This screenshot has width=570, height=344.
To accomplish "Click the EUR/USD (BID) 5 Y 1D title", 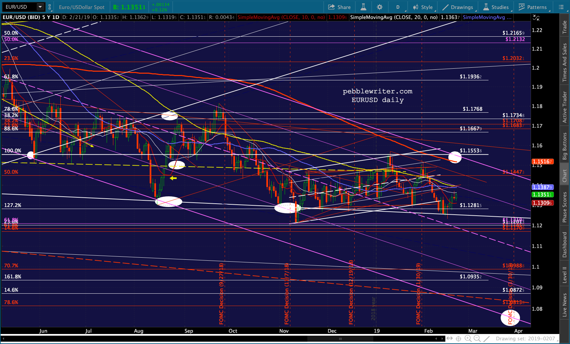I will (31, 17).
